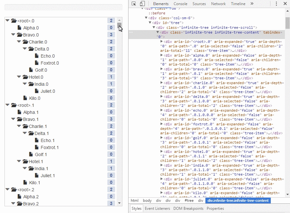290x213 pixels.
Task: Open DevTools three-dot customize menu
Action: [276, 4]
